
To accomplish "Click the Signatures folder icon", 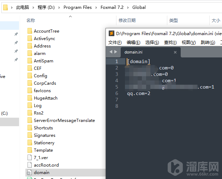I will pyautogui.click(x=30, y=135).
